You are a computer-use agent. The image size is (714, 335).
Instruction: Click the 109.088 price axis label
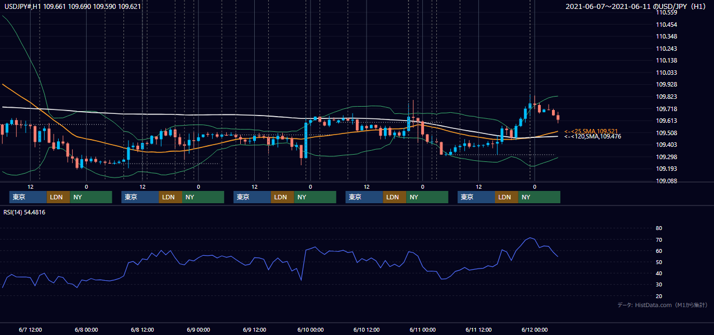[x=666, y=181]
